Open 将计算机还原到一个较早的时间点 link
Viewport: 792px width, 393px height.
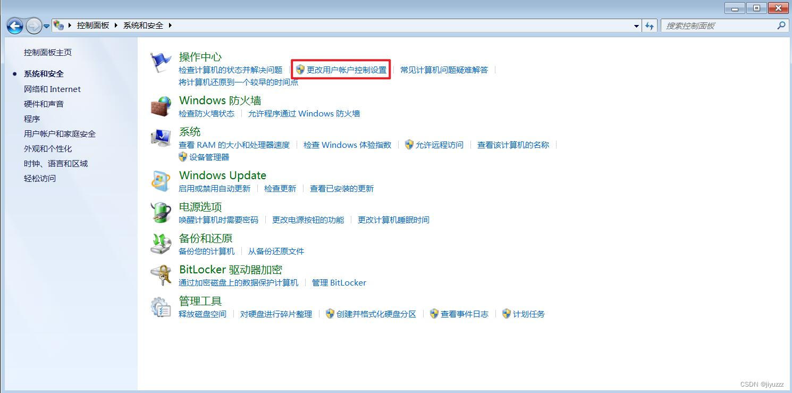[239, 82]
